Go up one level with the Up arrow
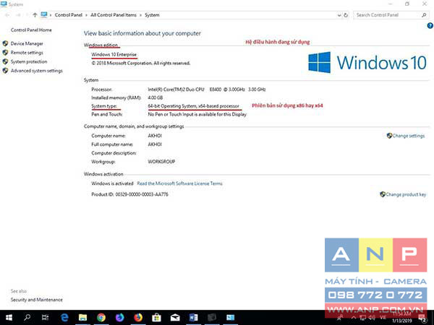Screen dimensions: 434x325 coord(35,15)
